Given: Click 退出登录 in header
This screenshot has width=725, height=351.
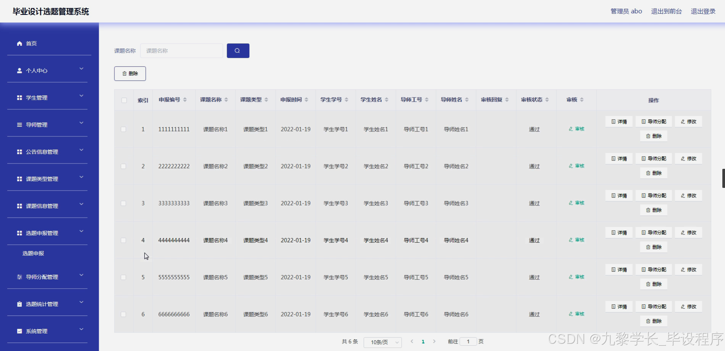Looking at the screenshot, I should [x=703, y=11].
